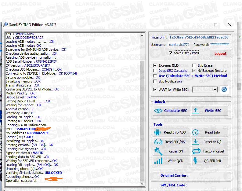Click the magic wand icon for Repair SN
This screenshot has height=191, width=242.
point(158,151)
